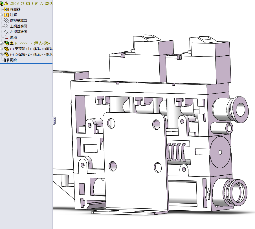Click the 注解 annotations folder icon
Screen dimensions: 255x229
[x=6, y=15]
